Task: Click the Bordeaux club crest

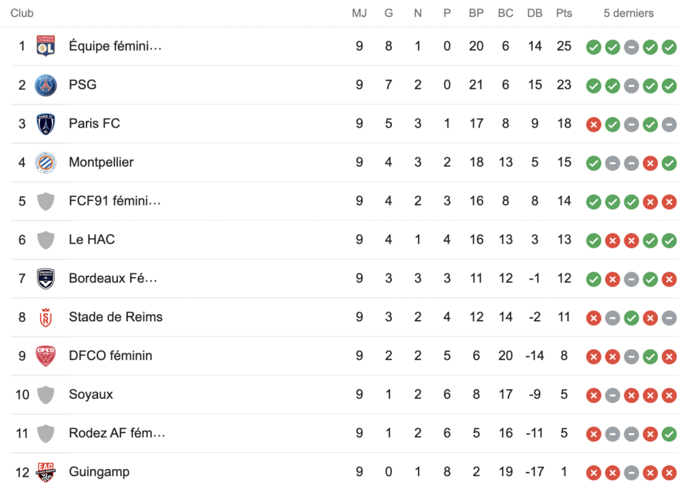Action: (46, 279)
